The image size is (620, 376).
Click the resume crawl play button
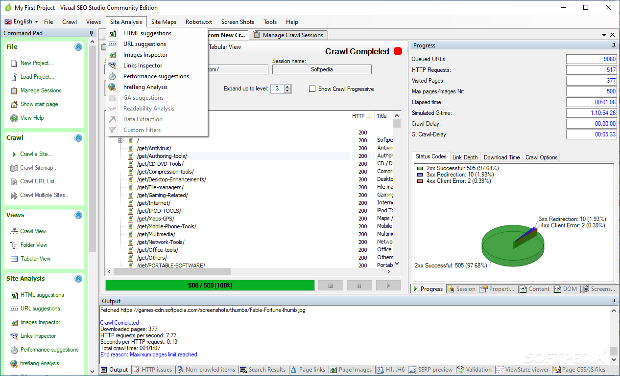[x=388, y=285]
